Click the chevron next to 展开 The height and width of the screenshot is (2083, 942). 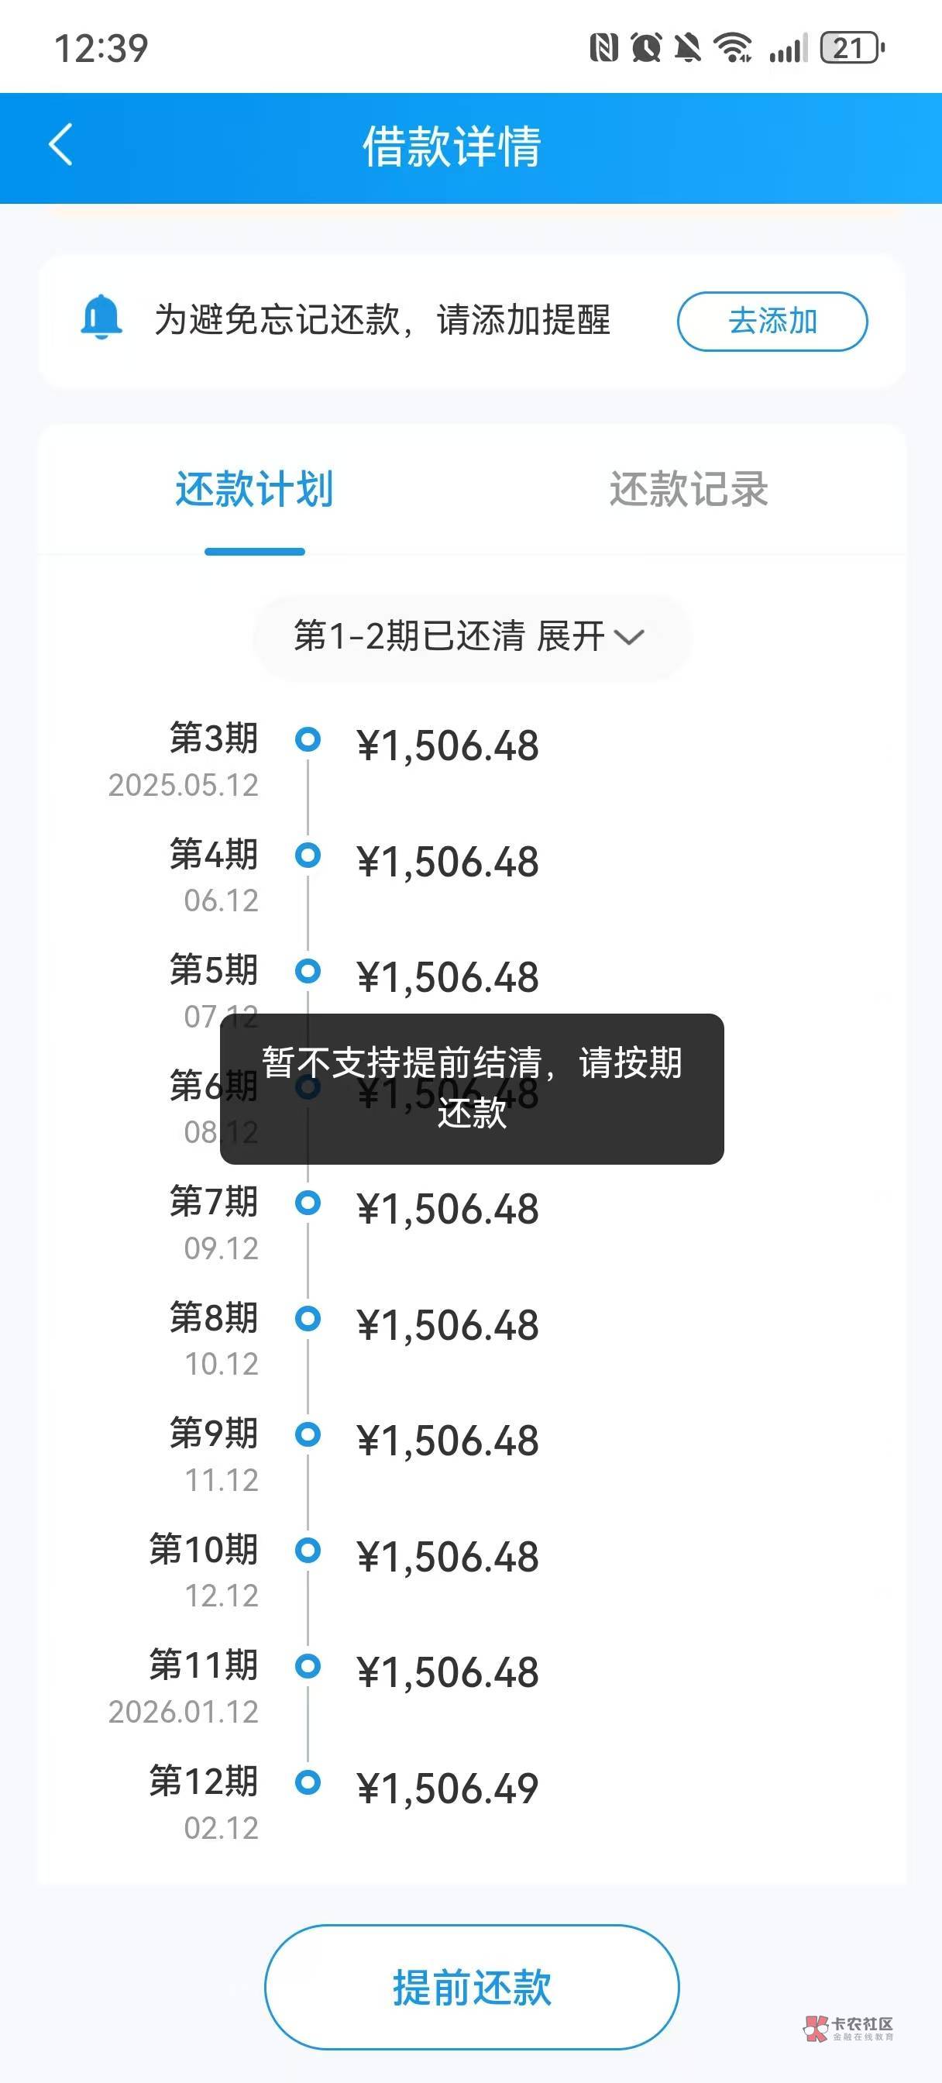click(629, 637)
